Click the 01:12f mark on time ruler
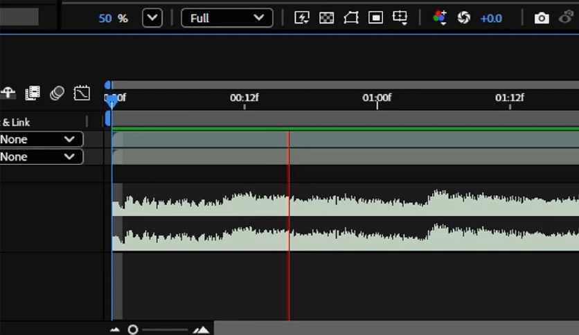 pyautogui.click(x=510, y=98)
